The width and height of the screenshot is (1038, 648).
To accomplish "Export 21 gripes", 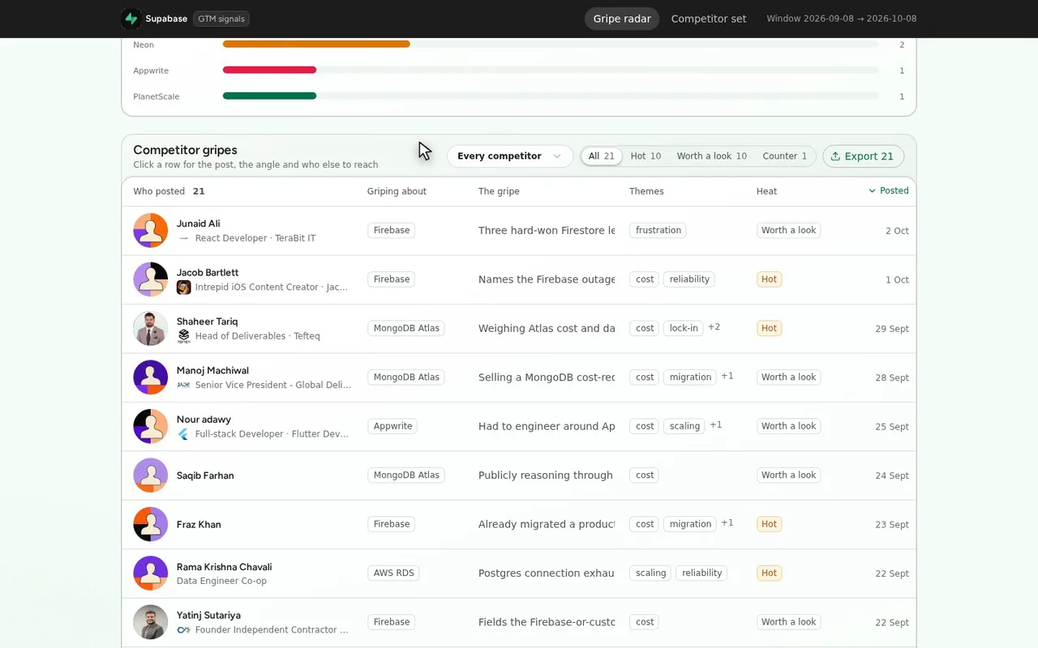I will pos(863,156).
